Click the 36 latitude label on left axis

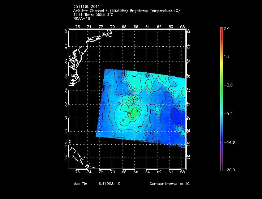point(66,76)
